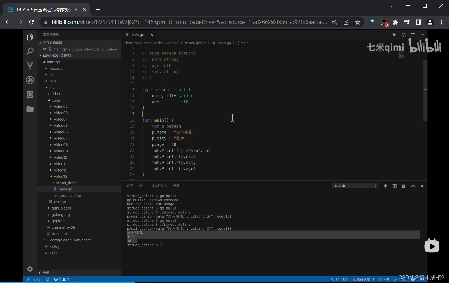Open the Debug view icon
449x283 pixels.
coord(30,80)
